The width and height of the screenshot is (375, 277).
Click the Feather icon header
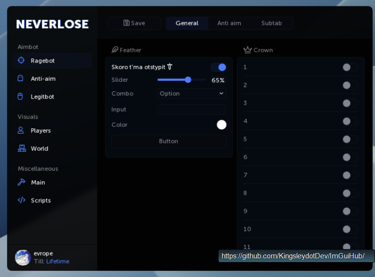click(x=115, y=50)
